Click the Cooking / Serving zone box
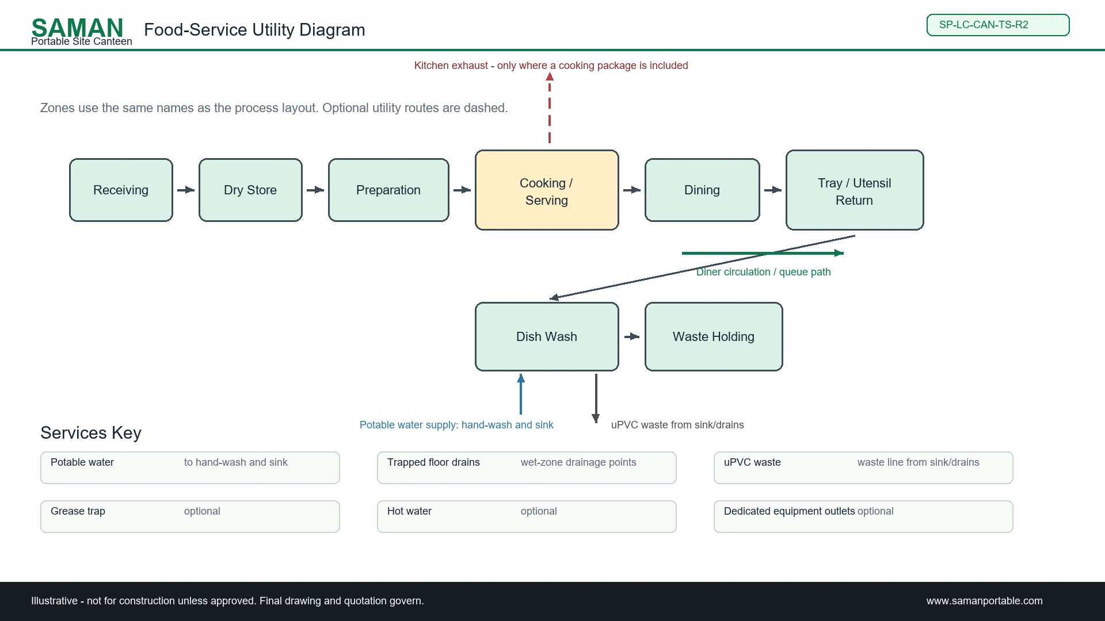 point(547,190)
